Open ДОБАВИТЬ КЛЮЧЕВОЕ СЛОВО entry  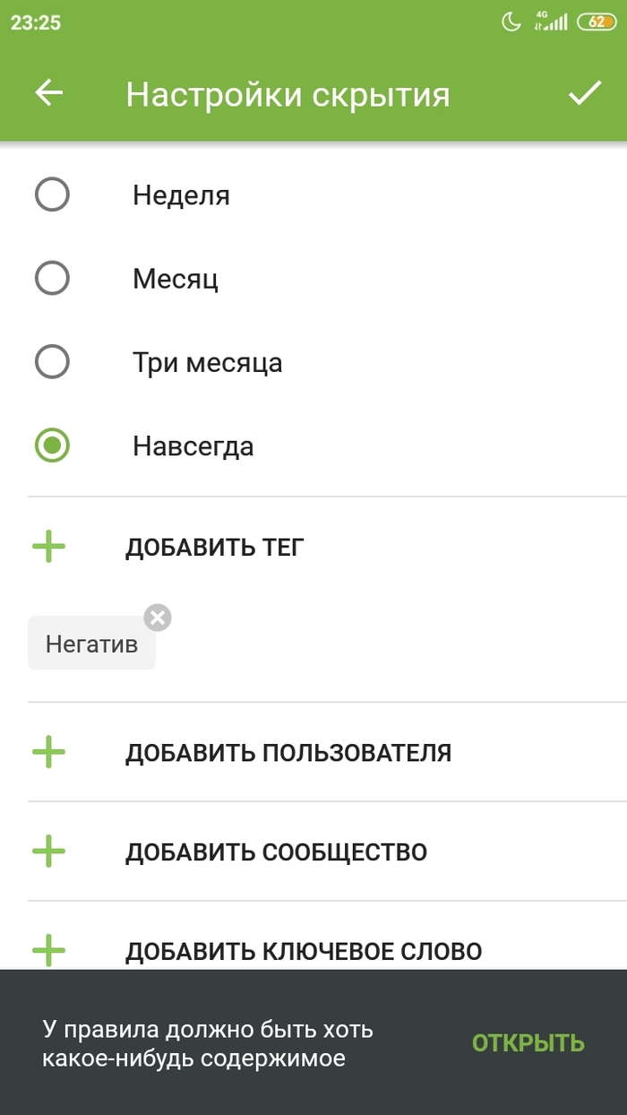305,950
